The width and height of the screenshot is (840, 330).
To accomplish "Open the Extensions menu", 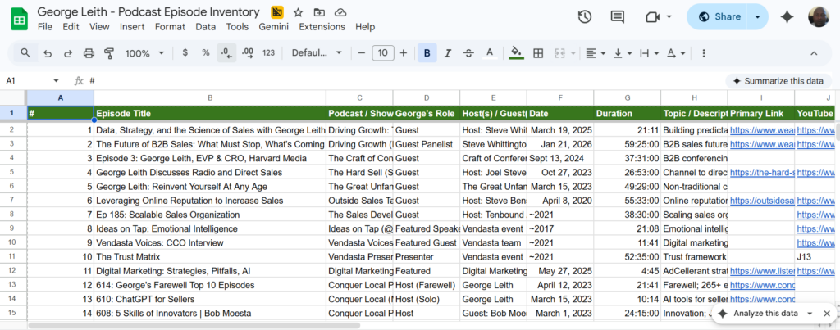I will coord(322,27).
